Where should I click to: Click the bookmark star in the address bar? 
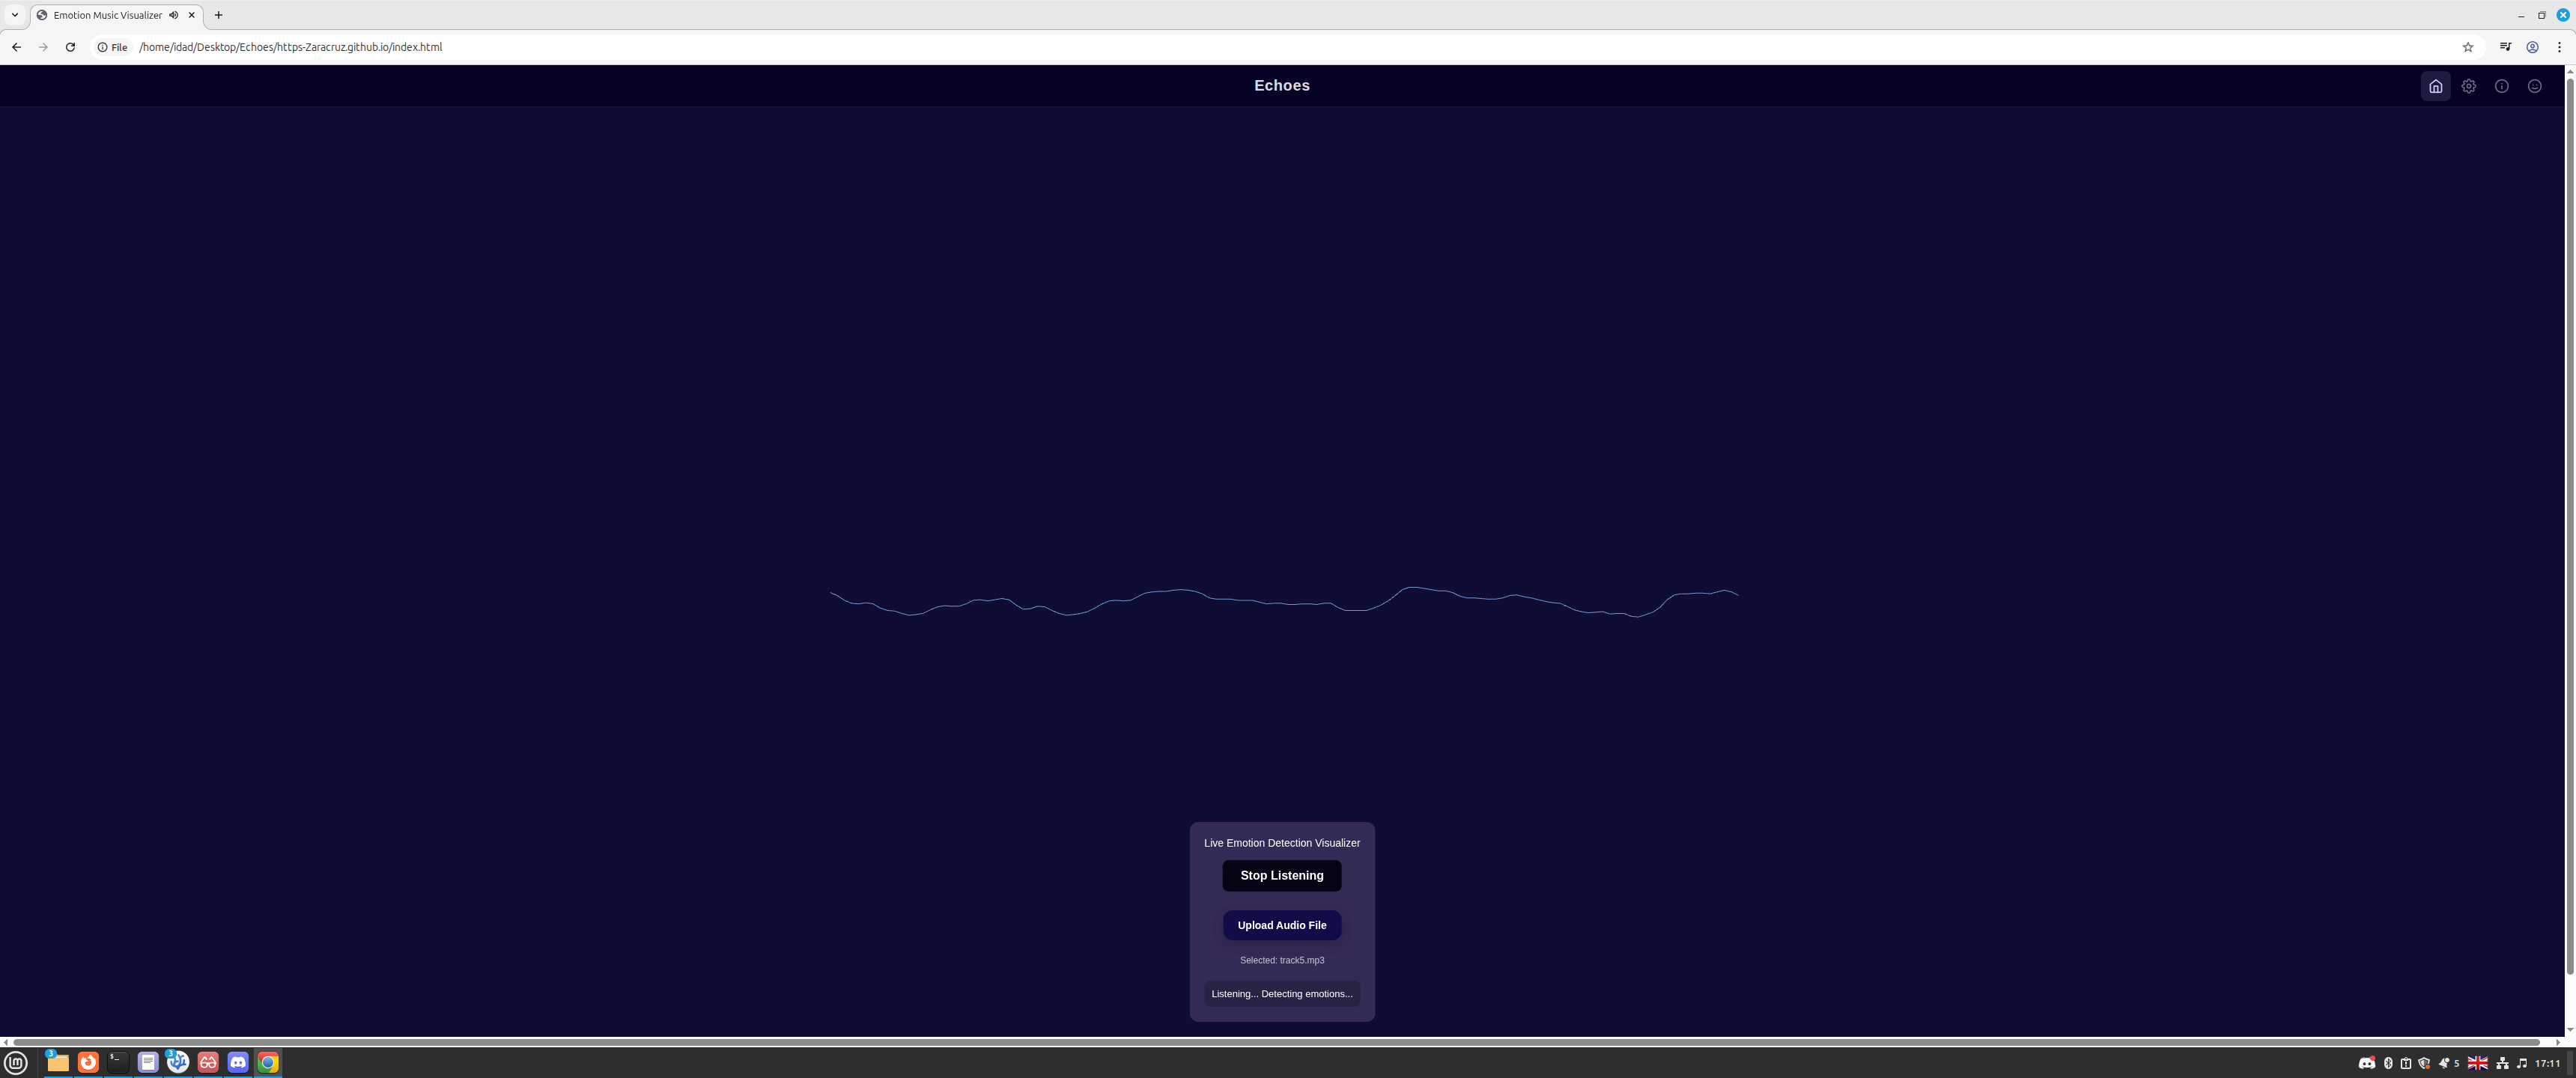2468,46
